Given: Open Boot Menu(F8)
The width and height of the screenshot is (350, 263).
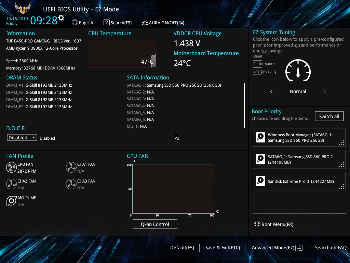Looking at the screenshot, I should pyautogui.click(x=274, y=224).
